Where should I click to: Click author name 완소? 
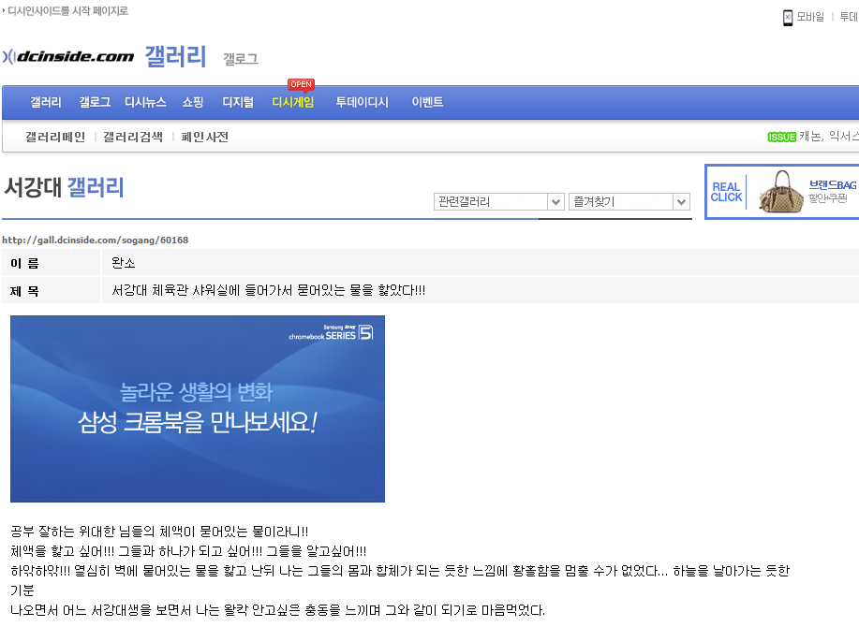[x=124, y=263]
